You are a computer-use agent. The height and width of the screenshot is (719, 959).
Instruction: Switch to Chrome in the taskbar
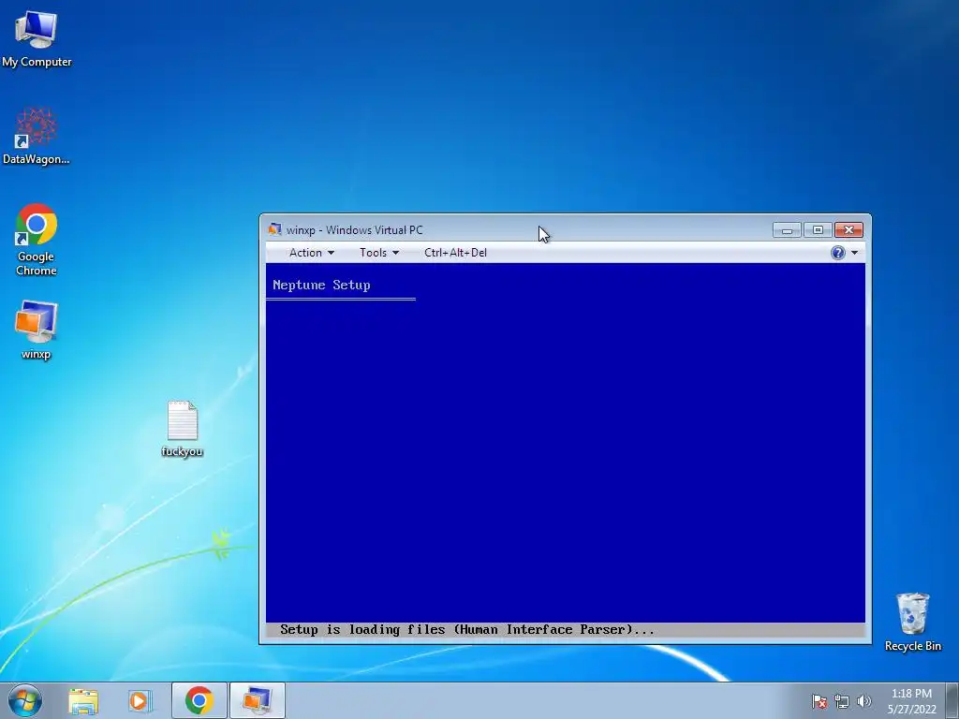[x=199, y=700]
